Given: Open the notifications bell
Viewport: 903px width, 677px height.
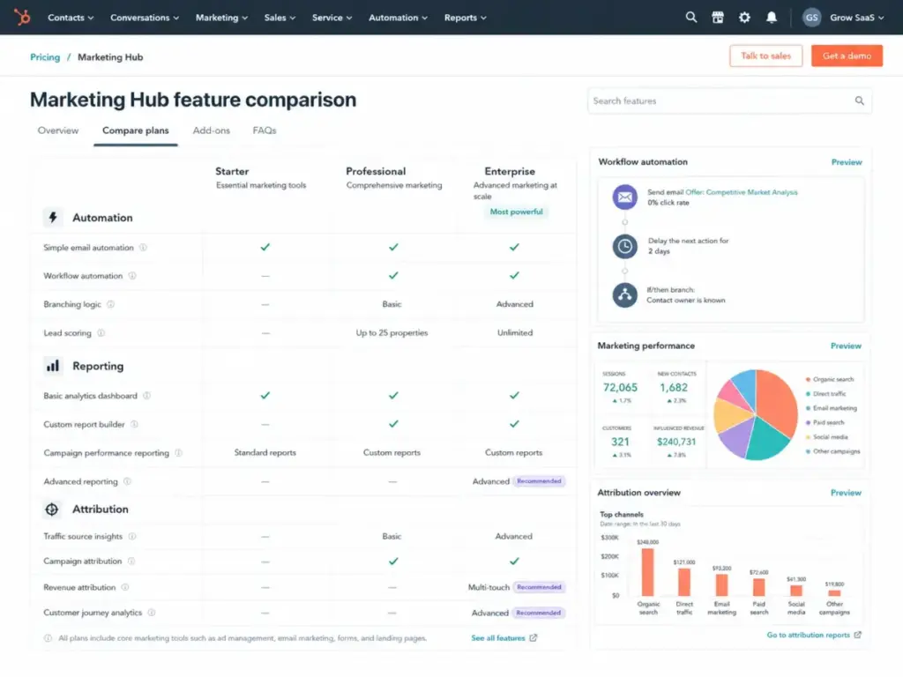Looking at the screenshot, I should coord(772,18).
